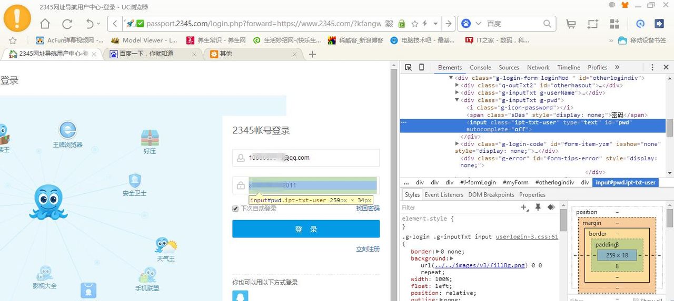Switch to the Network tab in DevTools
This screenshot has width=674, height=301.
click(538, 67)
